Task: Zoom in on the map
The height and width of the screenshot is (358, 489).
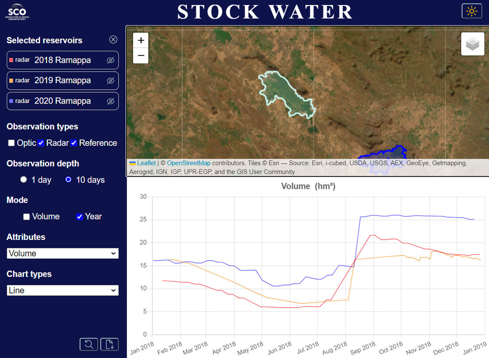Action: tap(141, 40)
